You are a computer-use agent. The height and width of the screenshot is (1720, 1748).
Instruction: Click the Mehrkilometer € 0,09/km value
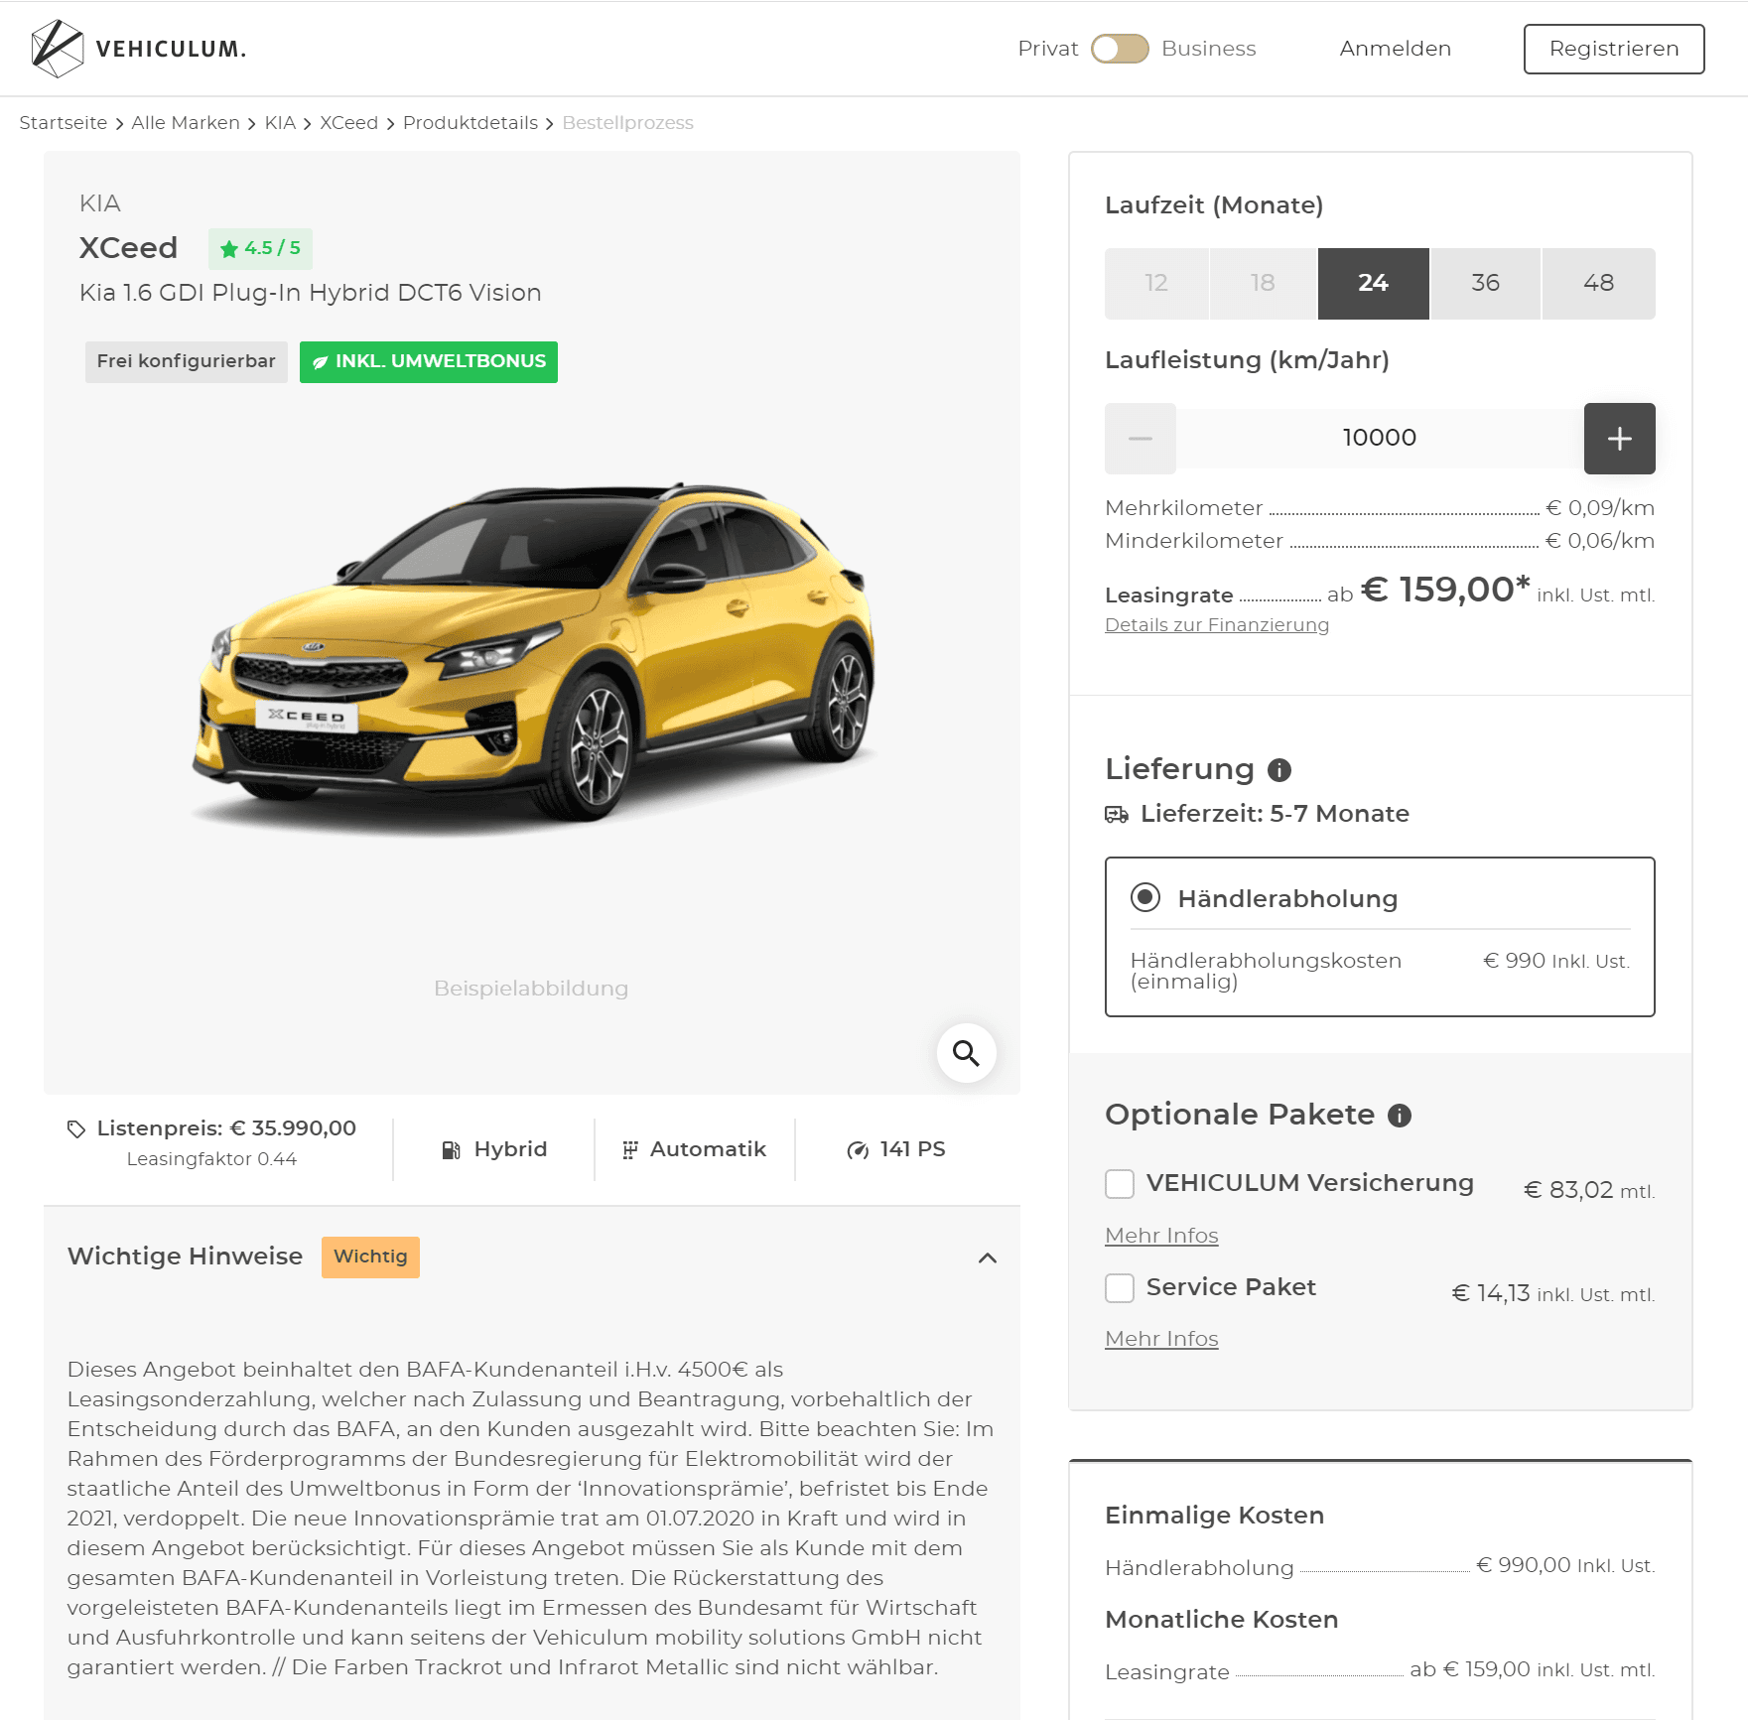[1600, 508]
